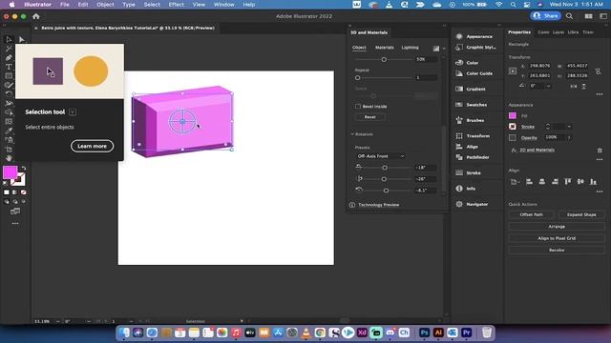Show more Transform options ellipsis
Viewport: 611px width, 343px height.
(x=600, y=94)
